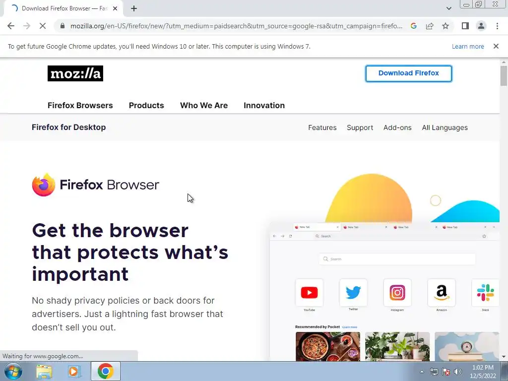The height and width of the screenshot is (381, 508).
Task: Open the Chrome profile avatar
Action: (x=481, y=26)
